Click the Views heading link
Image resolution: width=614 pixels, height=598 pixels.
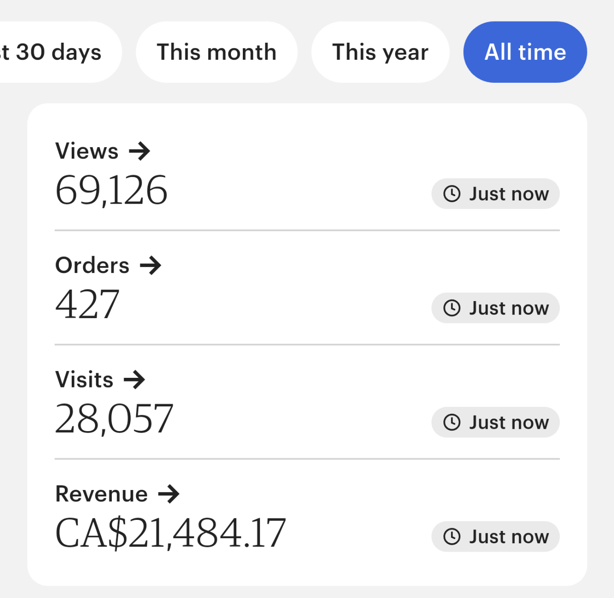click(87, 151)
